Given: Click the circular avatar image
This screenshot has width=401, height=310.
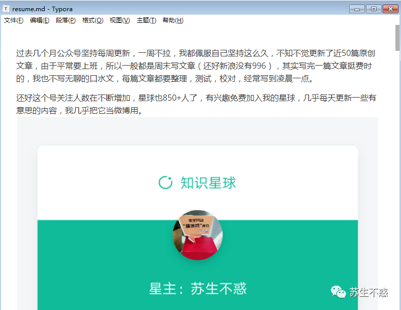Looking at the screenshot, I should [198, 235].
